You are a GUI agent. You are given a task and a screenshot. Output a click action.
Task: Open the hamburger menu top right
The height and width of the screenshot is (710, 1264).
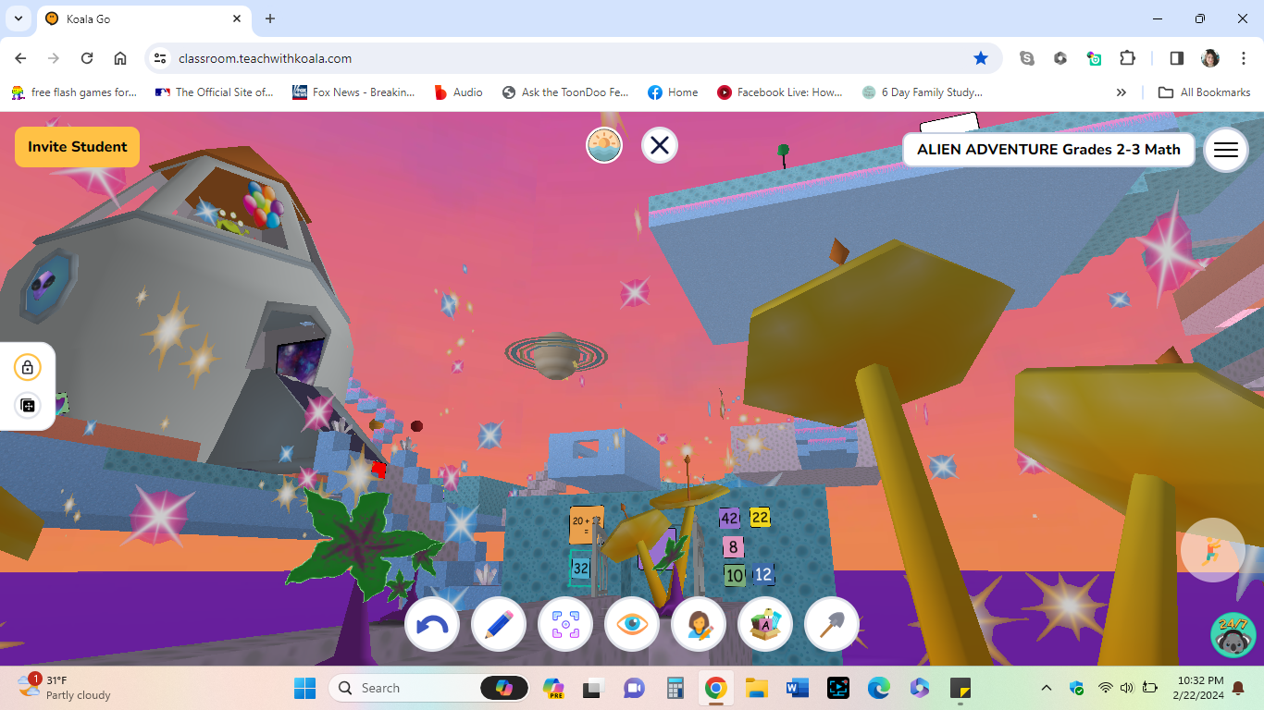(1226, 150)
